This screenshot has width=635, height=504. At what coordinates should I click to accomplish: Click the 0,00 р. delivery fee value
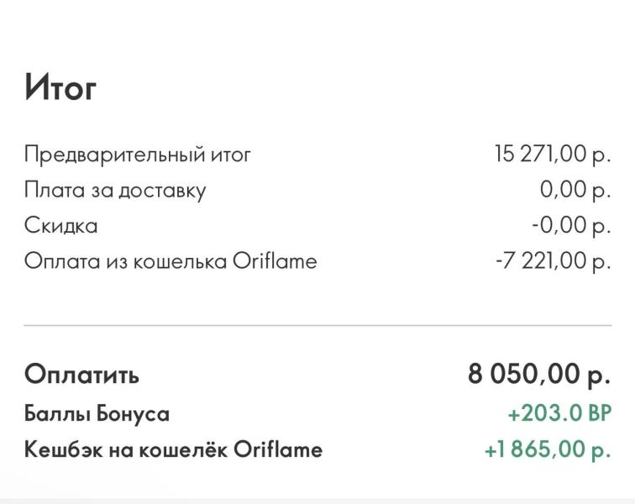click(x=575, y=190)
